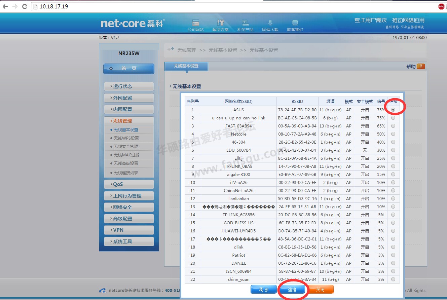The height and width of the screenshot is (300, 447).
Task: Click the Patriot network name
Action: tap(239, 255)
